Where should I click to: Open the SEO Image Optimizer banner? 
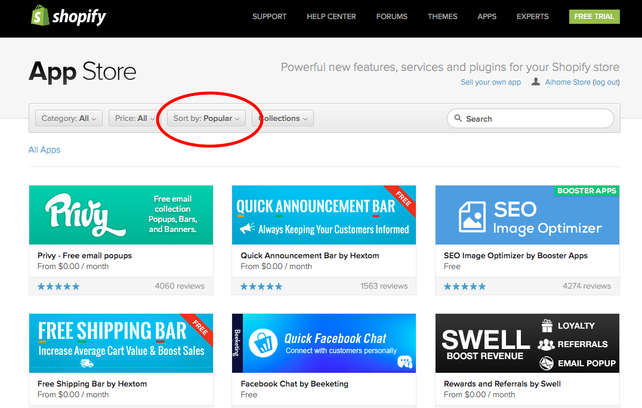tap(527, 215)
